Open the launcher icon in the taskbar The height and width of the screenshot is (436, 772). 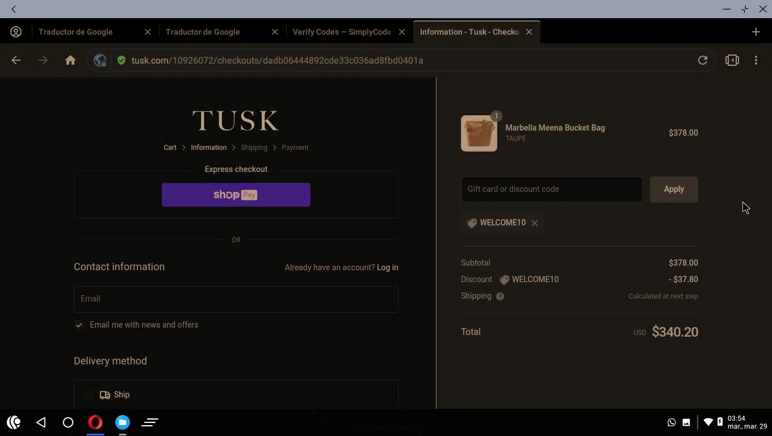click(14, 422)
